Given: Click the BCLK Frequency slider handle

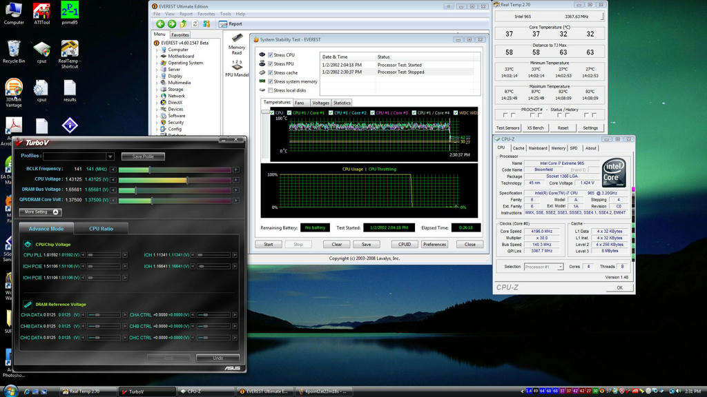Looking at the screenshot, I should (150, 170).
